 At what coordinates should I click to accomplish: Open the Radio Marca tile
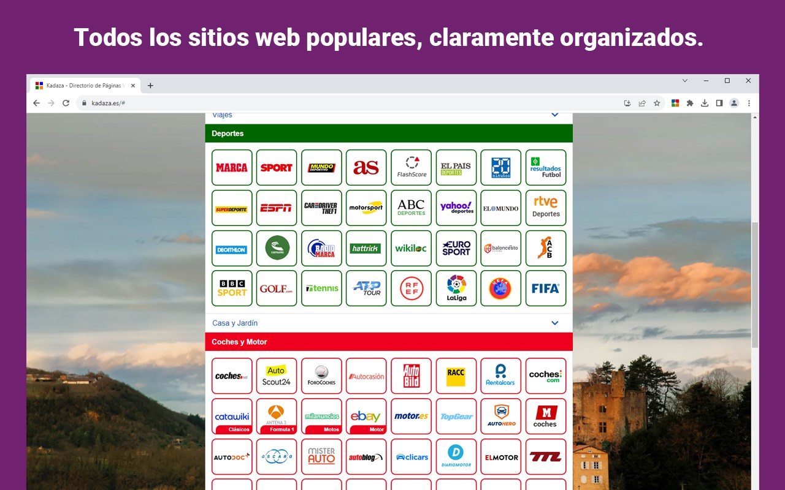click(321, 248)
